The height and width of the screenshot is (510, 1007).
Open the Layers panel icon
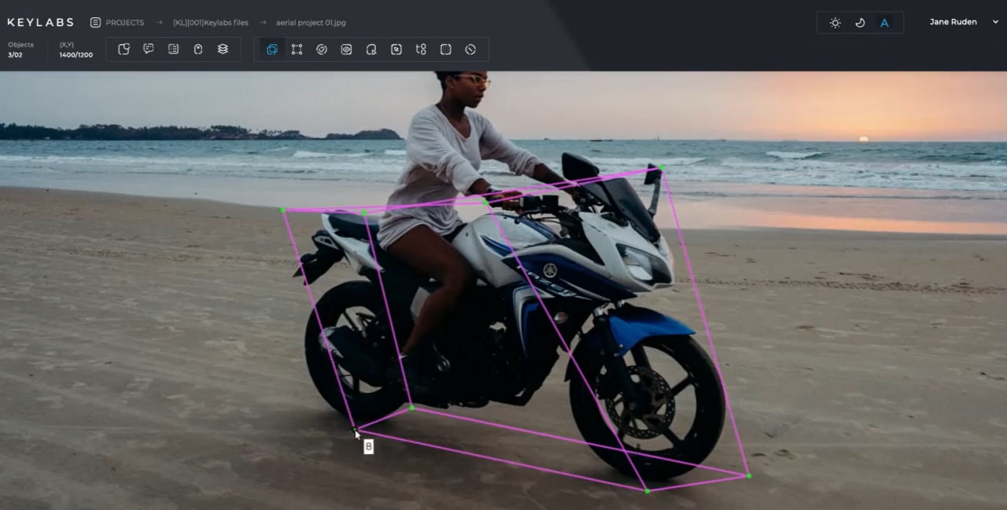click(x=223, y=49)
